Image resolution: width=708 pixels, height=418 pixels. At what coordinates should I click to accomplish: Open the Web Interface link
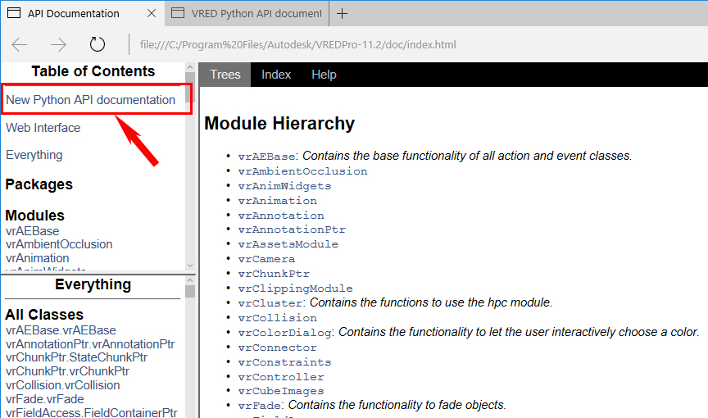(x=43, y=128)
